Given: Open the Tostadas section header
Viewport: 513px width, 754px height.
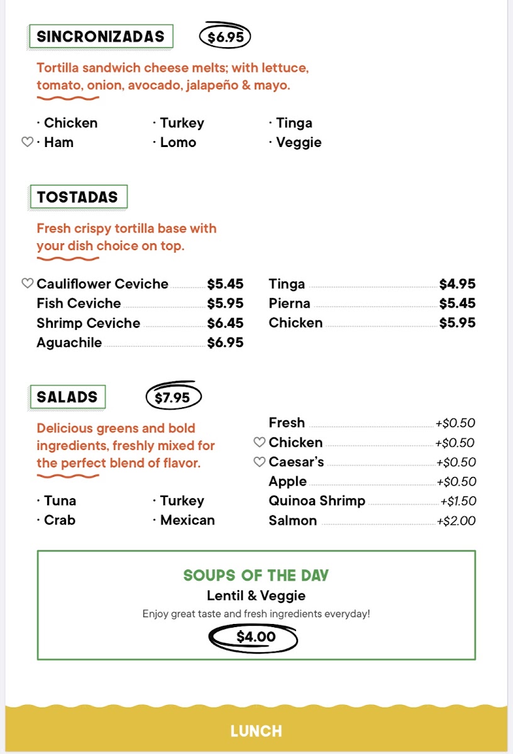Looking at the screenshot, I should 78,197.
